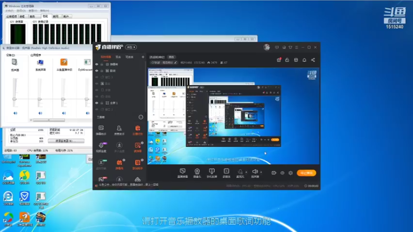The height and width of the screenshot is (232, 413).
Task: Click the skin T-shirt icon in title bar
Action: [x=290, y=47]
